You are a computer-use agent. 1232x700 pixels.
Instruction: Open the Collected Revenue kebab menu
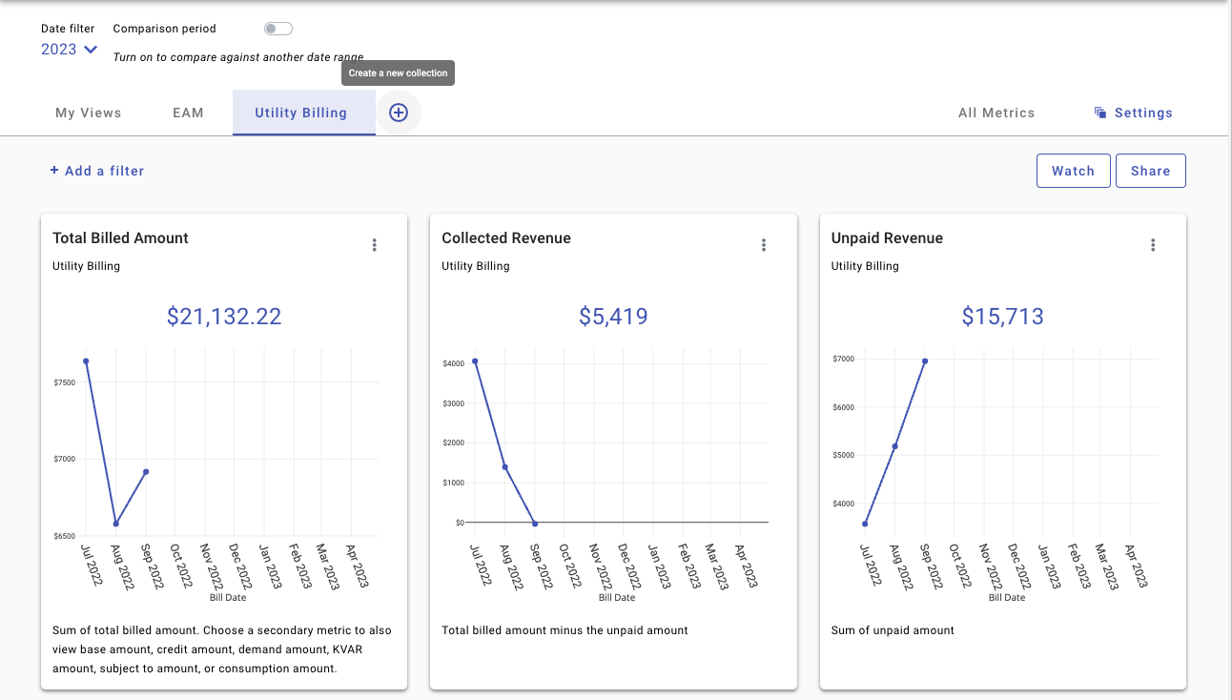point(764,244)
